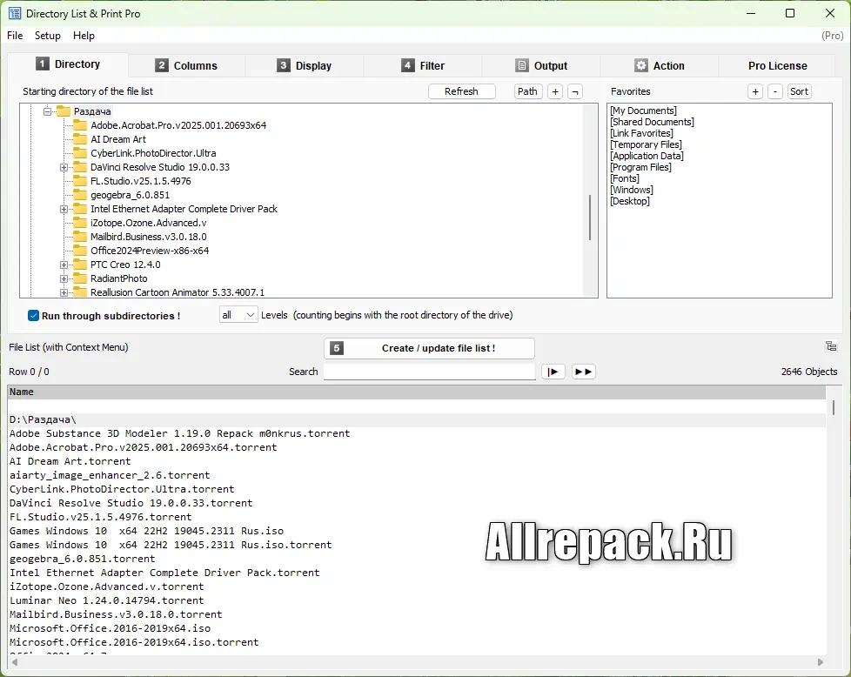This screenshot has height=677, width=851.
Task: Select Office2024Preview-x86-x64 tree folder
Action: click(x=150, y=251)
